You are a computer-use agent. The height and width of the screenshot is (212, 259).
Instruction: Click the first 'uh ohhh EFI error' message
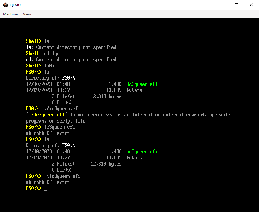(48, 133)
